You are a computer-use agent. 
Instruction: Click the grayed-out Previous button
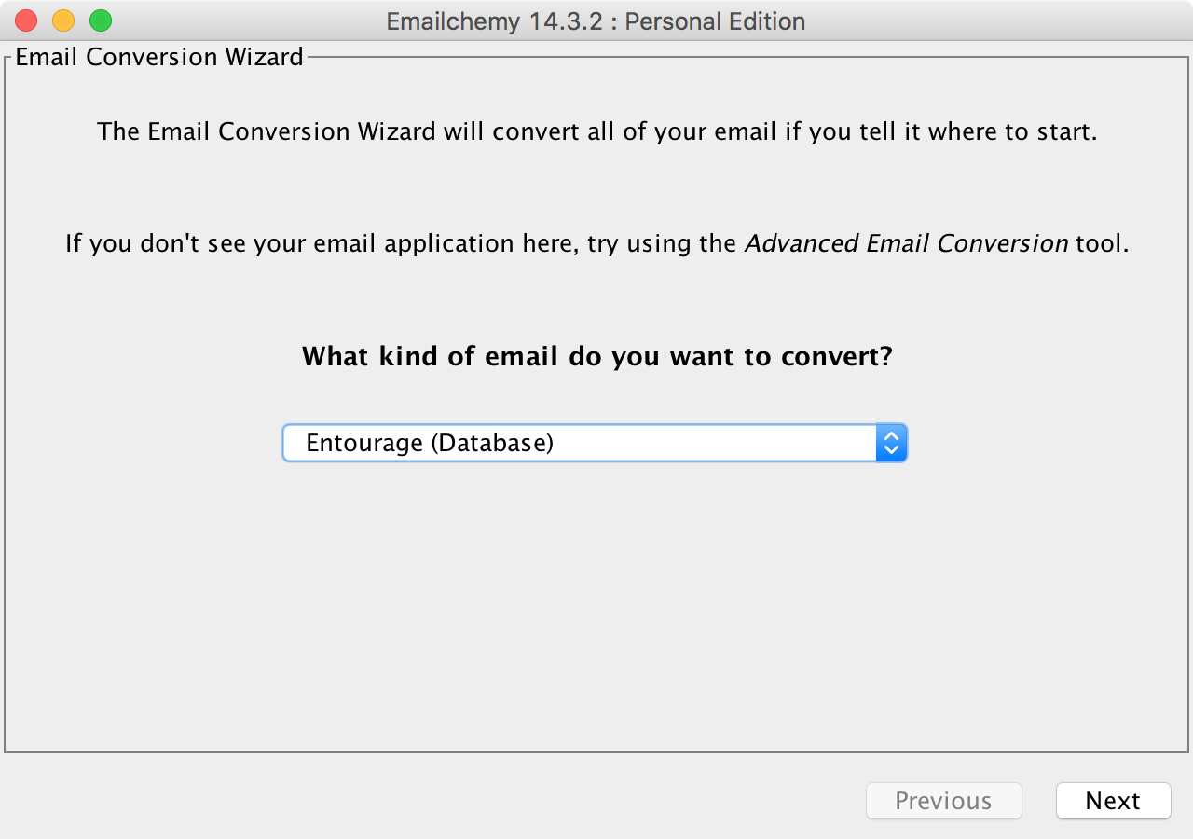pos(943,801)
